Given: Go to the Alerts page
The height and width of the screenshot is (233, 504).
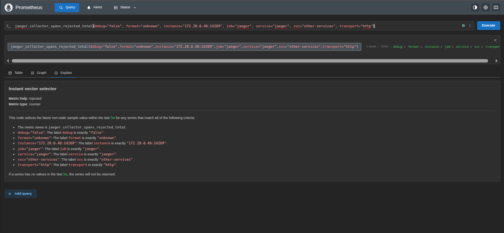Looking at the screenshot, I should 94,8.
